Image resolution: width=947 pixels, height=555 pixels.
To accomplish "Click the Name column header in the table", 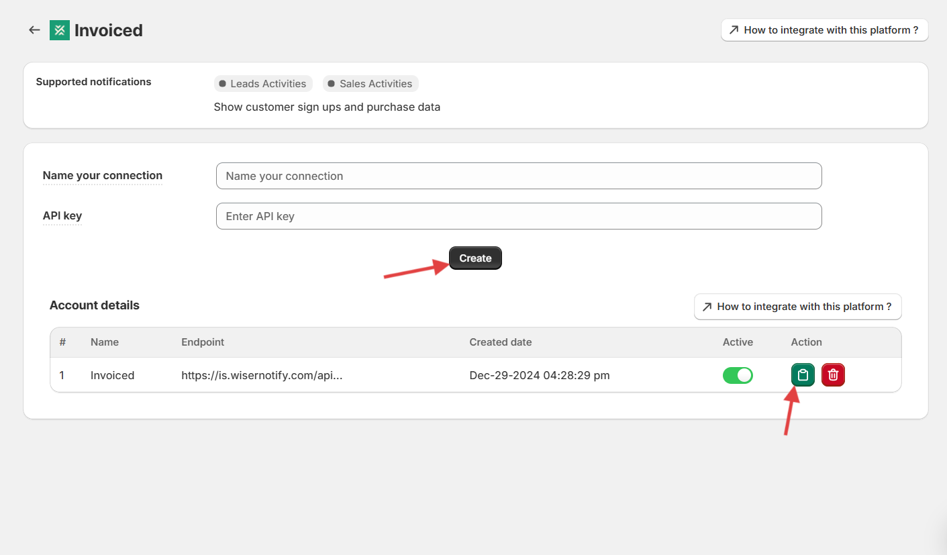I will [105, 342].
